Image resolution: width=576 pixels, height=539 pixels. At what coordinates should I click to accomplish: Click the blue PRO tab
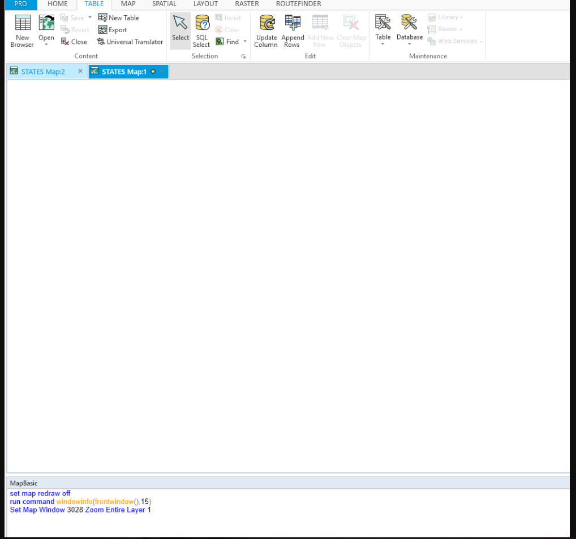click(x=20, y=4)
